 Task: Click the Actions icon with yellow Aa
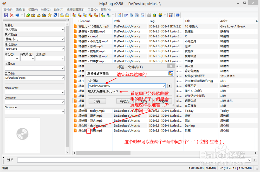coord(103,15)
